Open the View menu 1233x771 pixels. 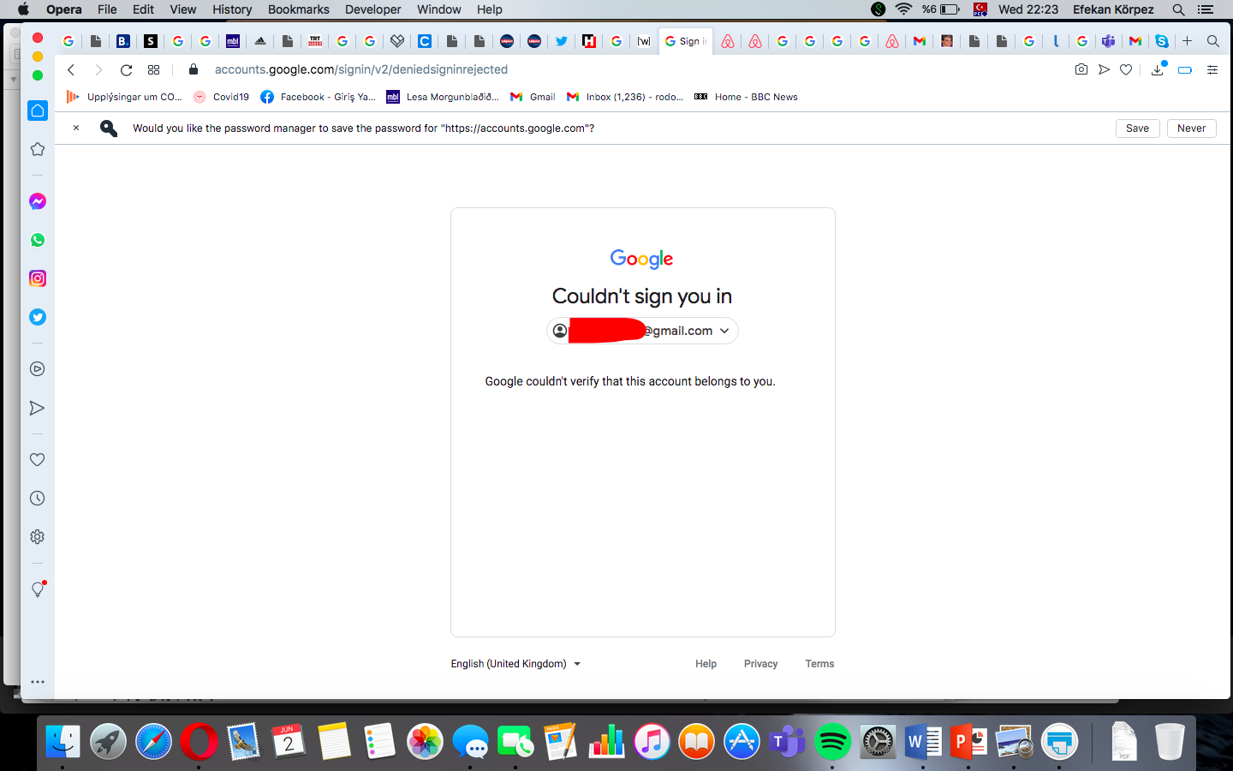coord(183,9)
